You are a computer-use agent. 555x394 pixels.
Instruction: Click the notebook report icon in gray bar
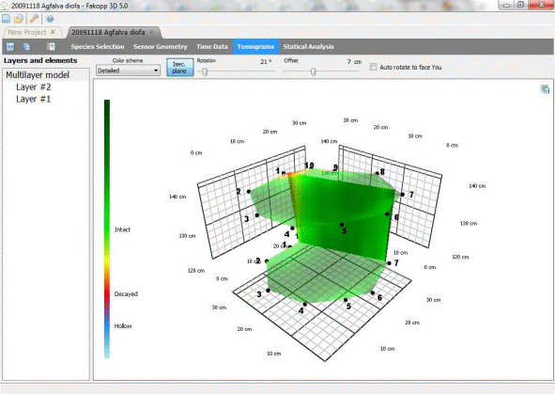[x=51, y=47]
